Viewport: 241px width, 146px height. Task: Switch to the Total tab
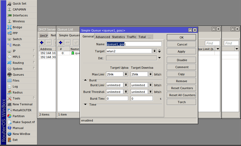(x=142, y=37)
